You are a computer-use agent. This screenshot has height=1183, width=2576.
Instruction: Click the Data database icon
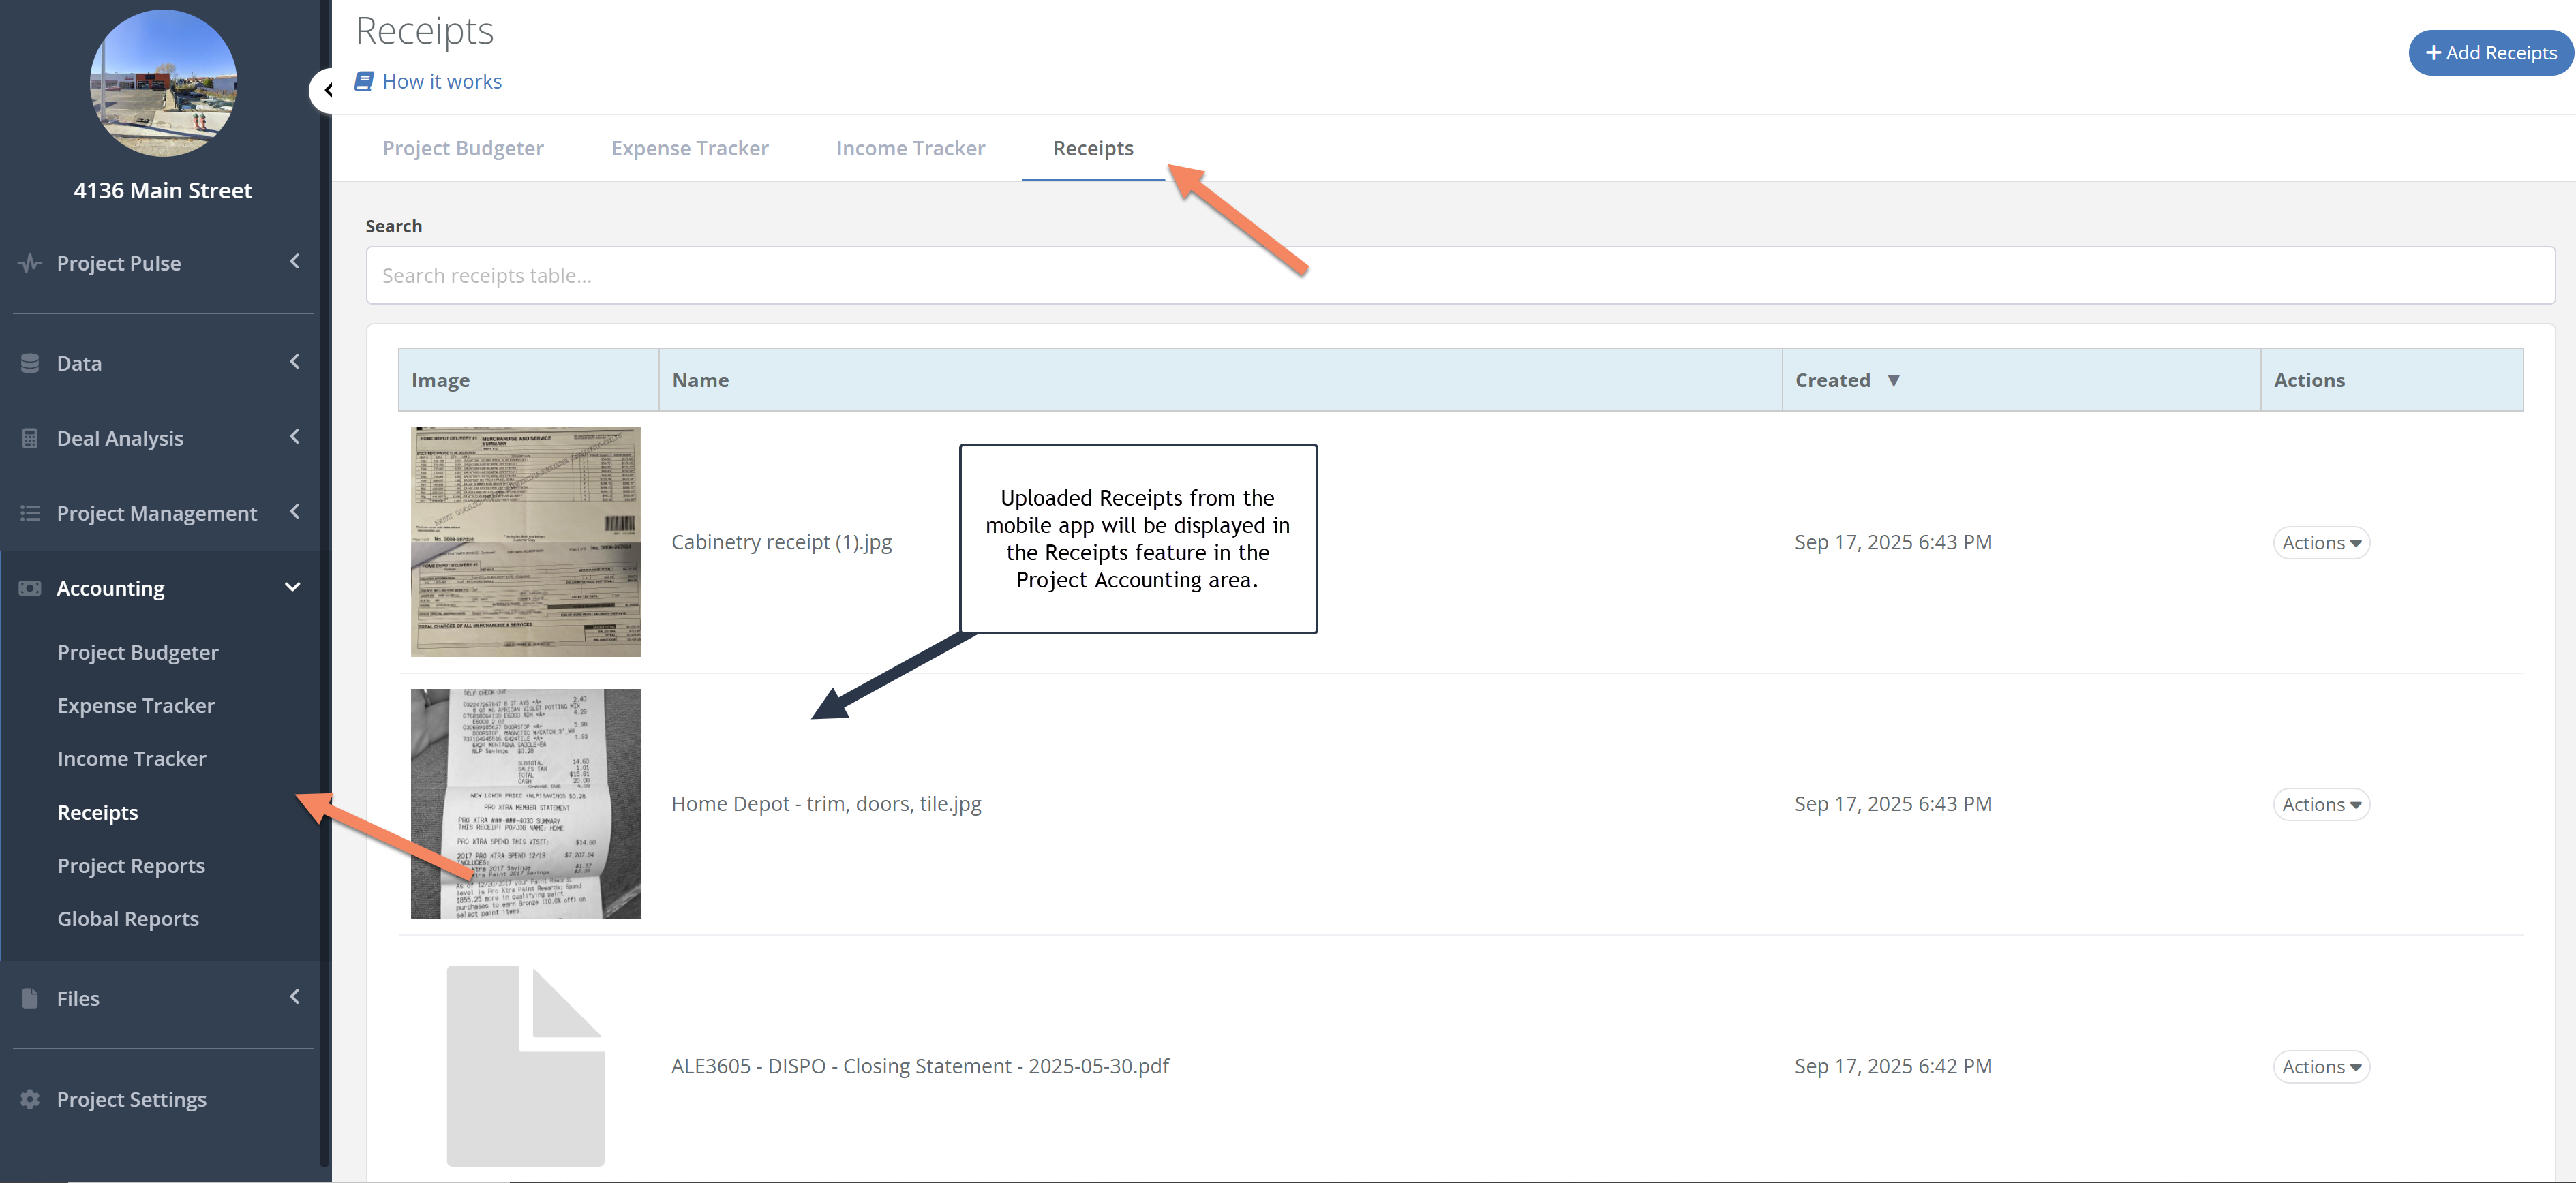click(x=30, y=364)
